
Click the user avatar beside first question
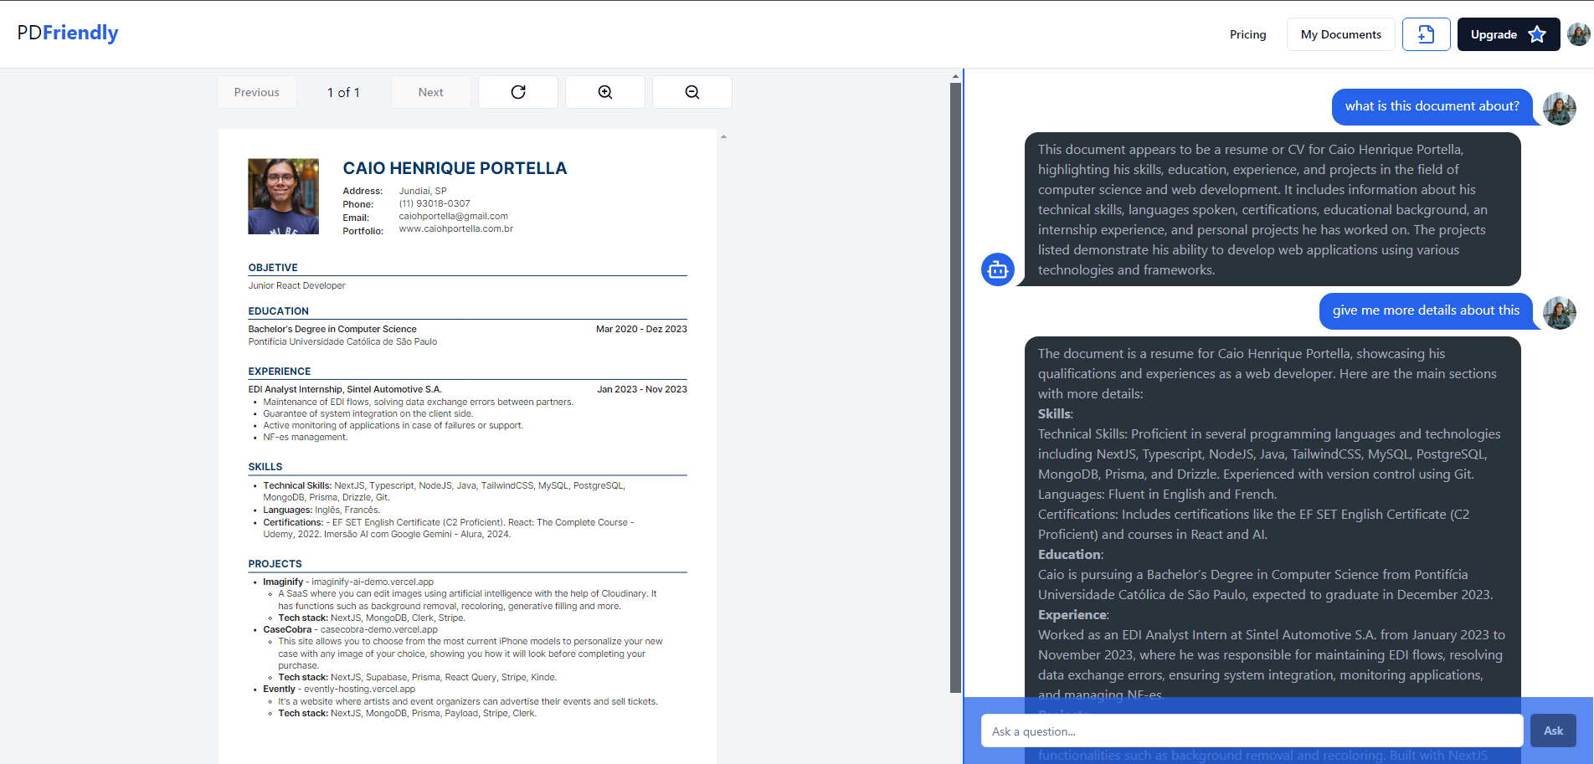click(1560, 109)
